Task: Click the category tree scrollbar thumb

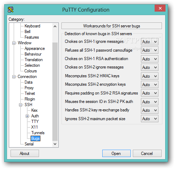Action: point(55,92)
